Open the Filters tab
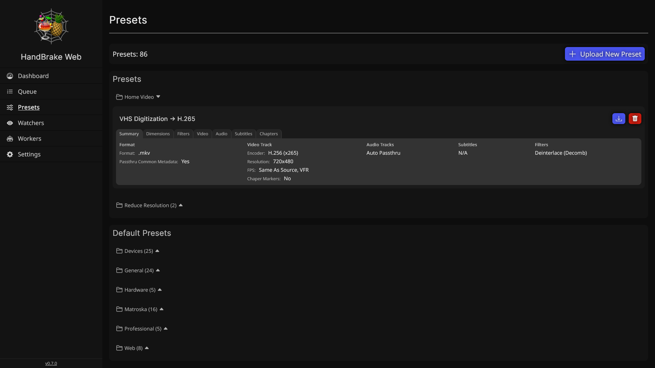Screen dimensions: 655x368 (183, 134)
